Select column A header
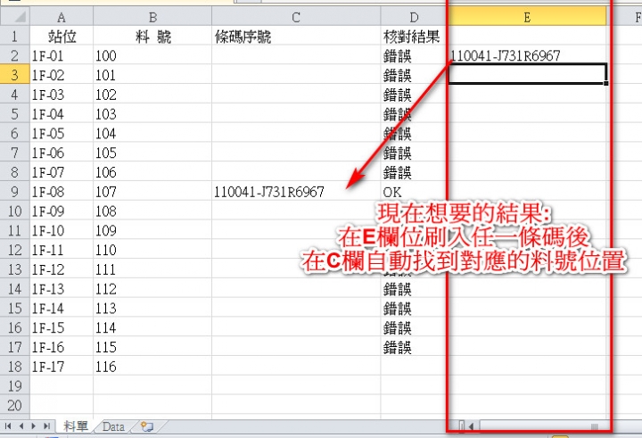 click(62, 17)
